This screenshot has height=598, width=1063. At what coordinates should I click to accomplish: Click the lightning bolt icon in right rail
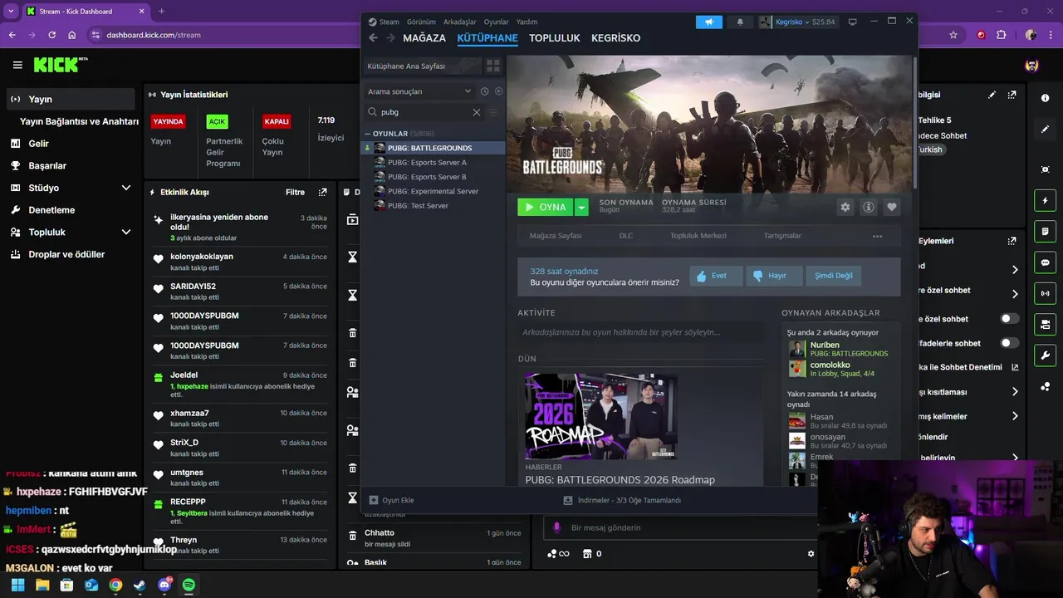point(1045,200)
